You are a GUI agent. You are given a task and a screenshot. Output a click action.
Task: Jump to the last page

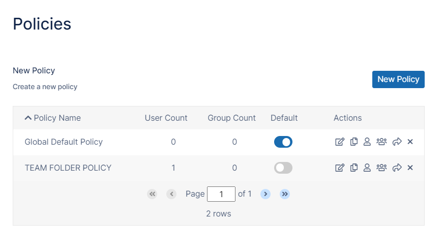285,194
